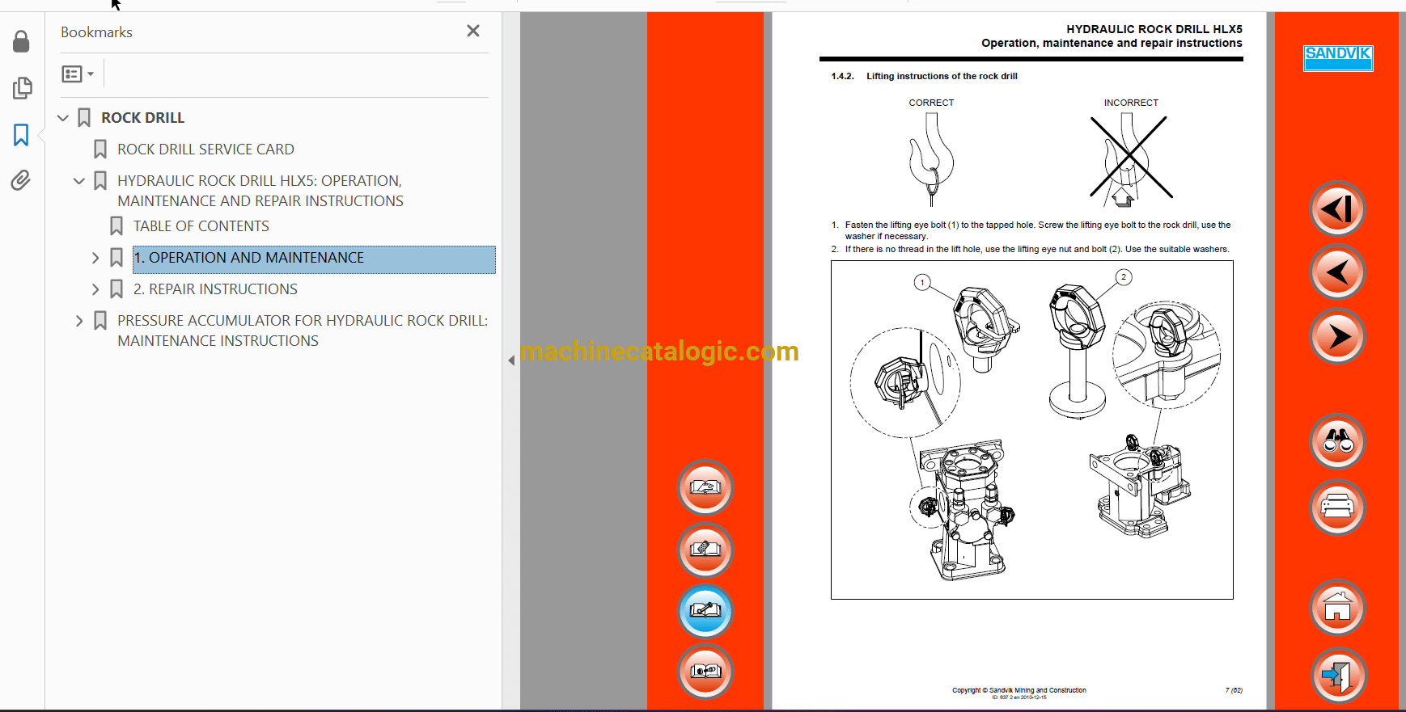Screen dimensions: 1406x712
Task: Open the bookmarks options dropdown
Action: [78, 74]
